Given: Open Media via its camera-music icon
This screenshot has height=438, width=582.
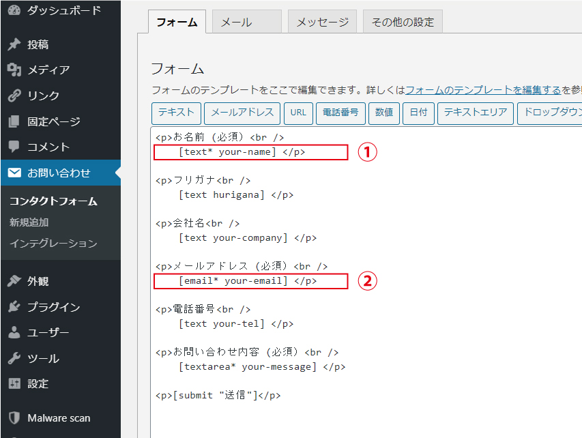Looking at the screenshot, I should [x=14, y=70].
